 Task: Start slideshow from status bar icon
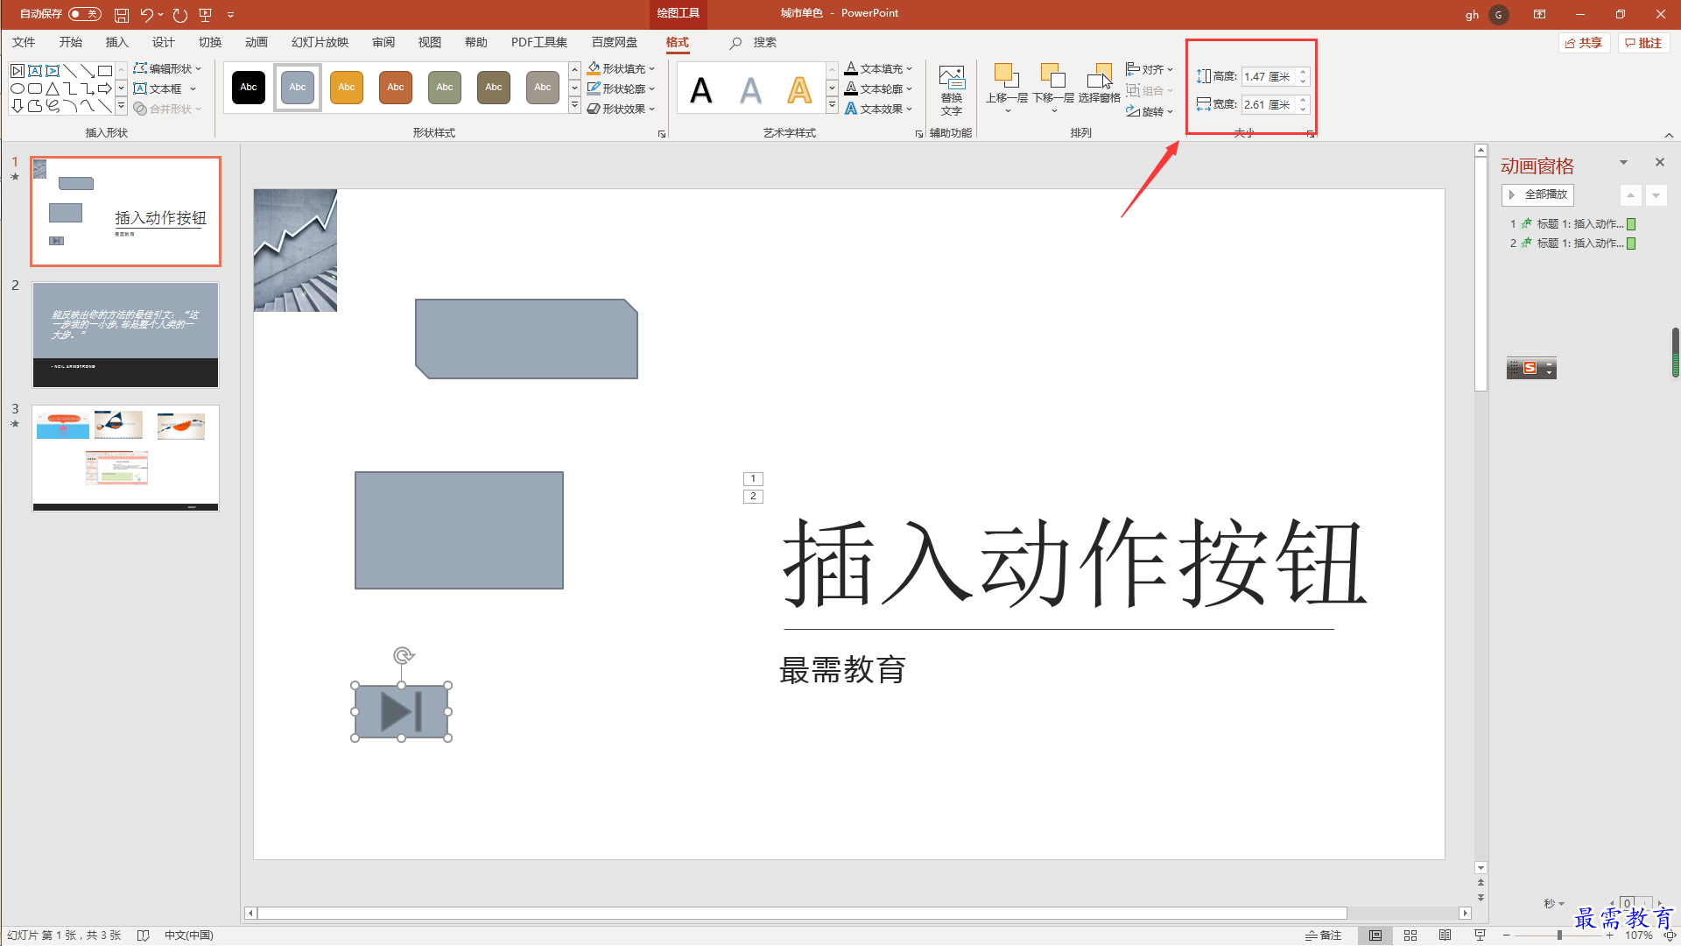pyautogui.click(x=1480, y=935)
